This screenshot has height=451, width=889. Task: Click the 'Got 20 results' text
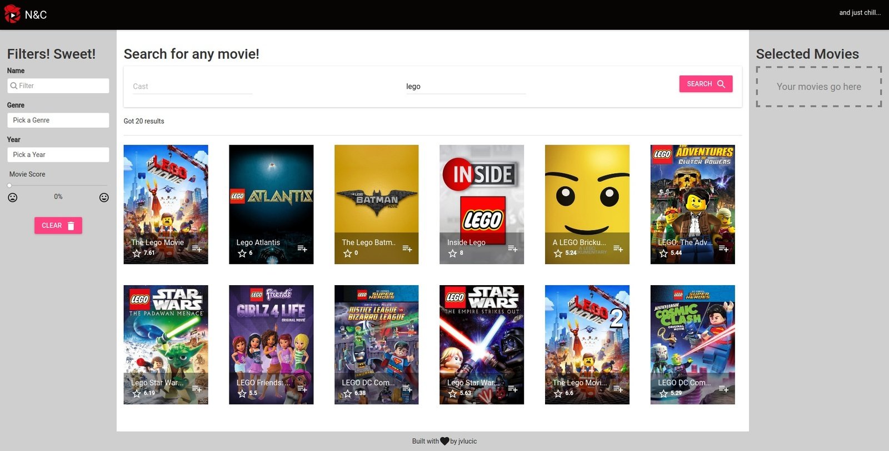(x=144, y=121)
